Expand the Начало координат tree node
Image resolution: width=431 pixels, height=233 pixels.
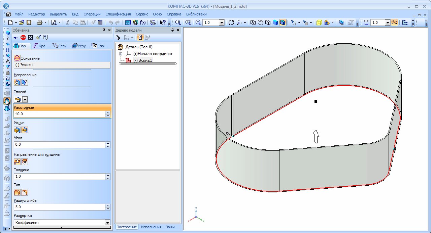click(121, 54)
